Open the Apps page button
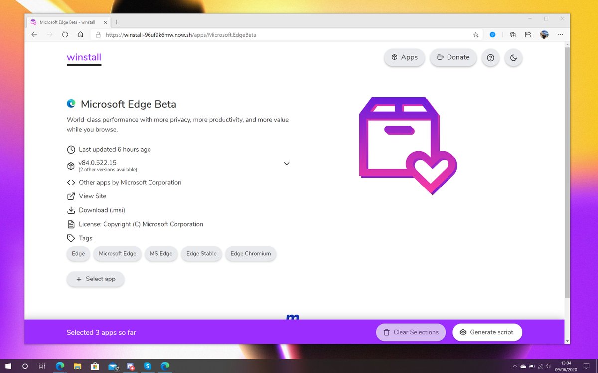Screen dimensions: 598x373 click(404, 57)
